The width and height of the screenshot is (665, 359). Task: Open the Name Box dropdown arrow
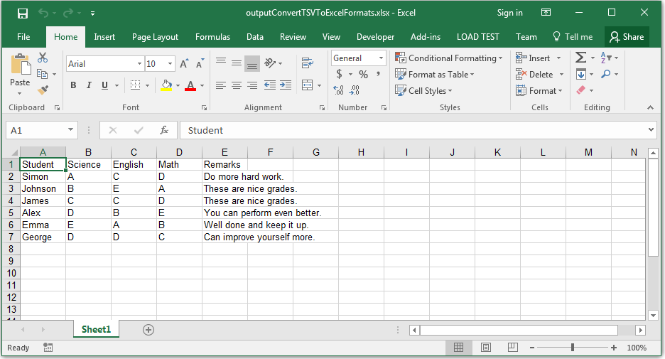coord(70,130)
